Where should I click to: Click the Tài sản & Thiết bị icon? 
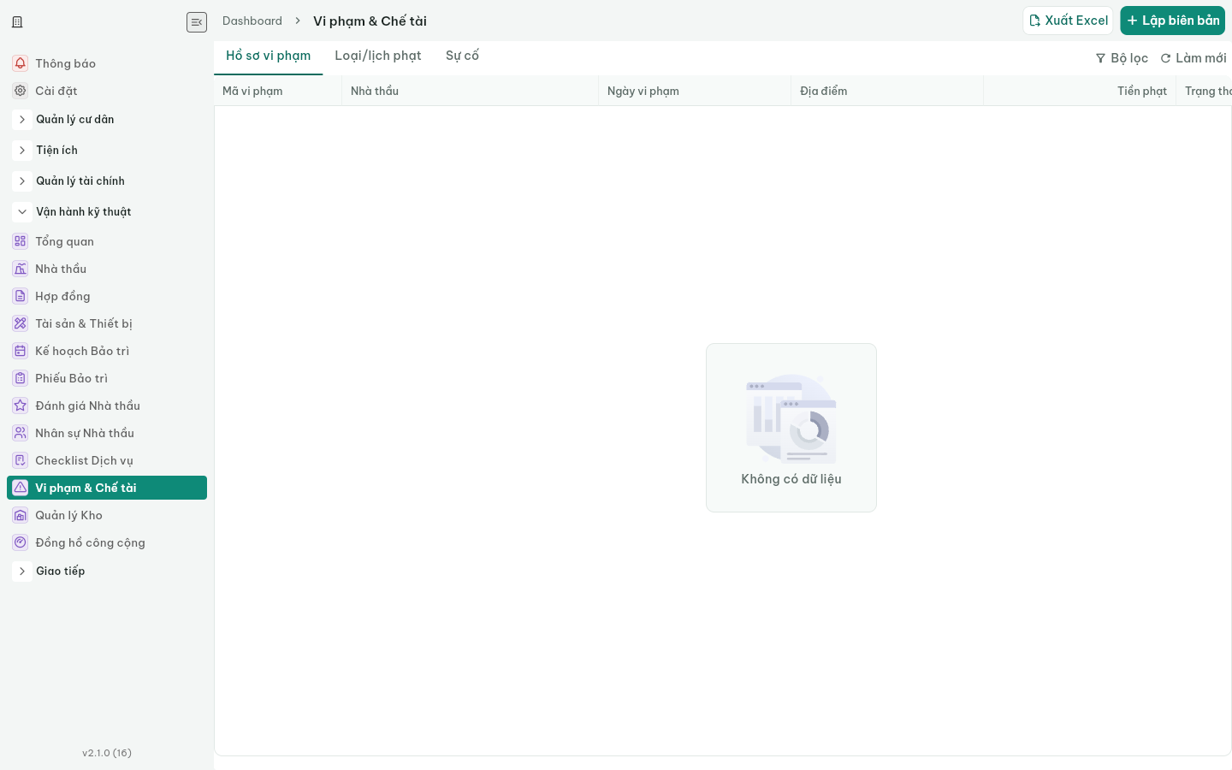coord(21,323)
